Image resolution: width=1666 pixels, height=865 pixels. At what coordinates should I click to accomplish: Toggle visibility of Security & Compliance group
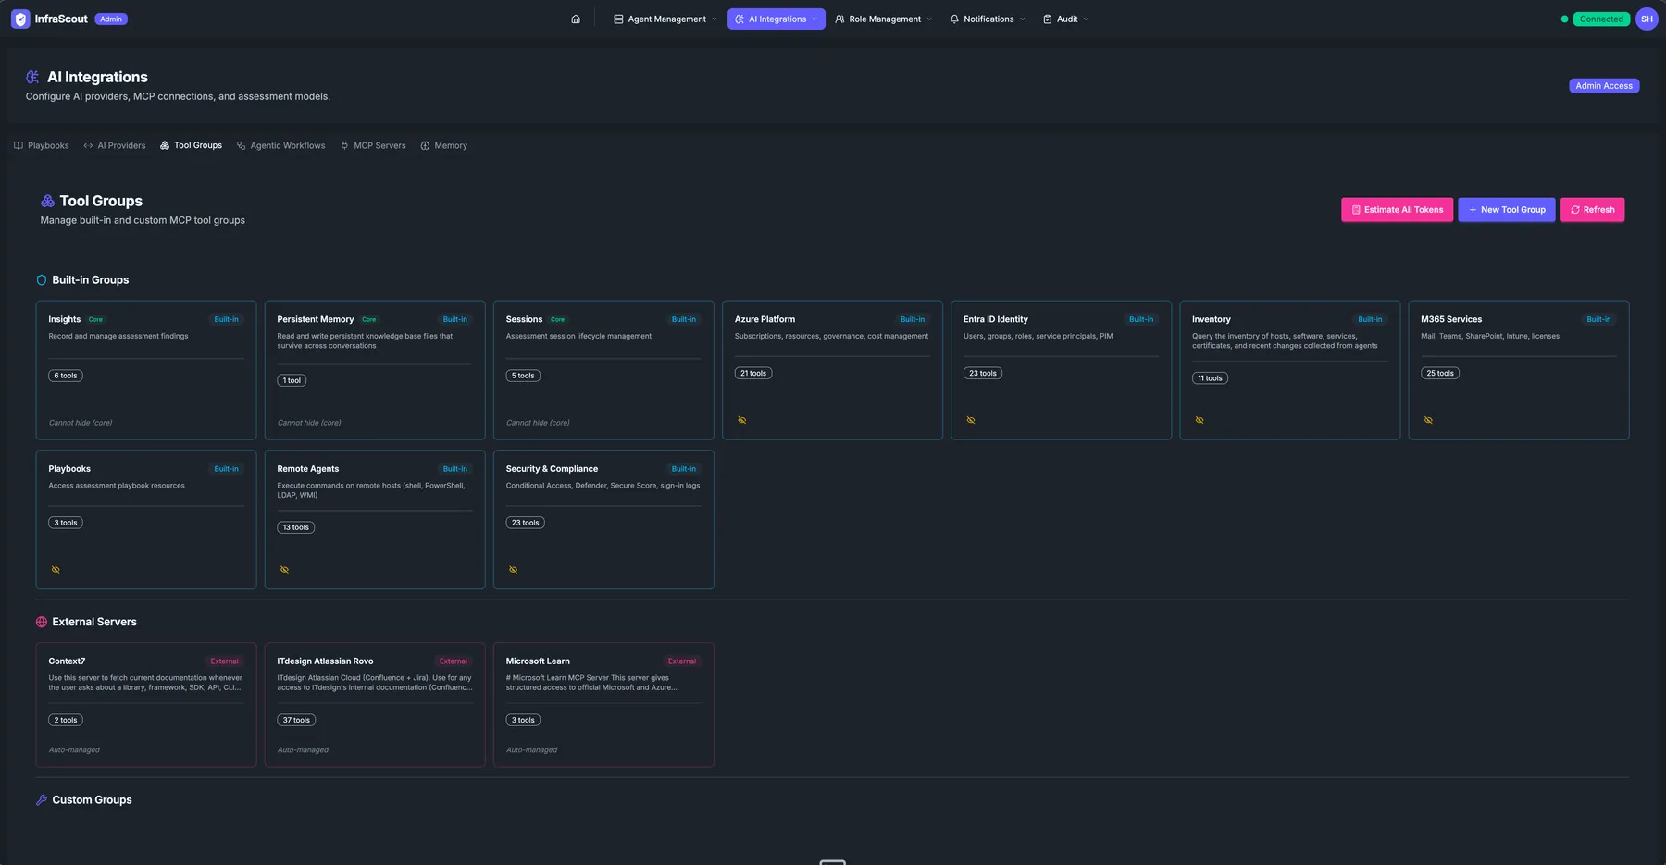513,570
